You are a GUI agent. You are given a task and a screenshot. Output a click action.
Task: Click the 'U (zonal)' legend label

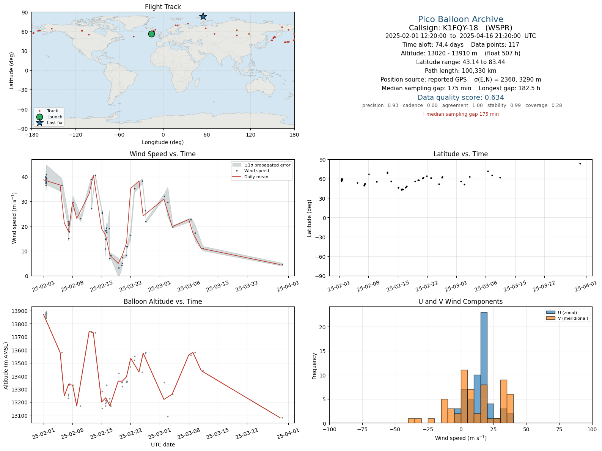(x=567, y=313)
